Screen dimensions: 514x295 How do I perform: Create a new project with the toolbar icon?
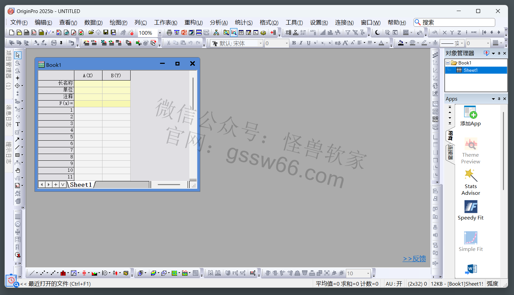tap(12, 32)
